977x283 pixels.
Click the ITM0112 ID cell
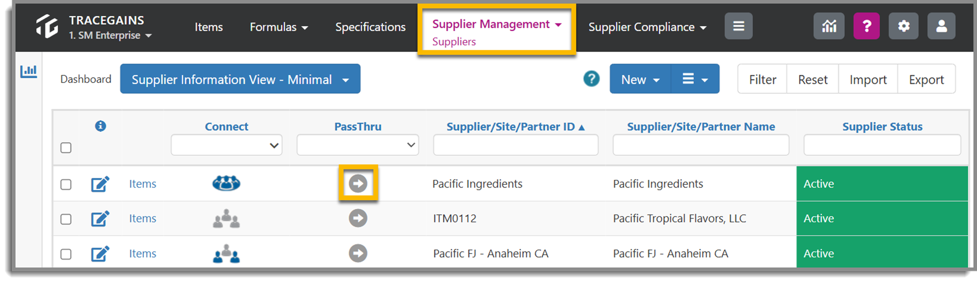click(x=455, y=218)
